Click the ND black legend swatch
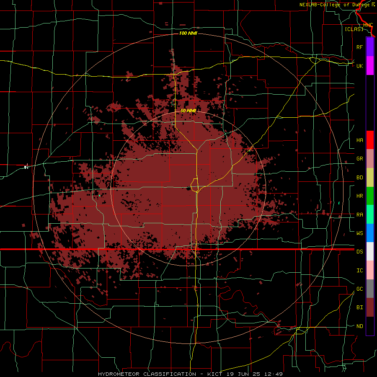 tap(370, 326)
